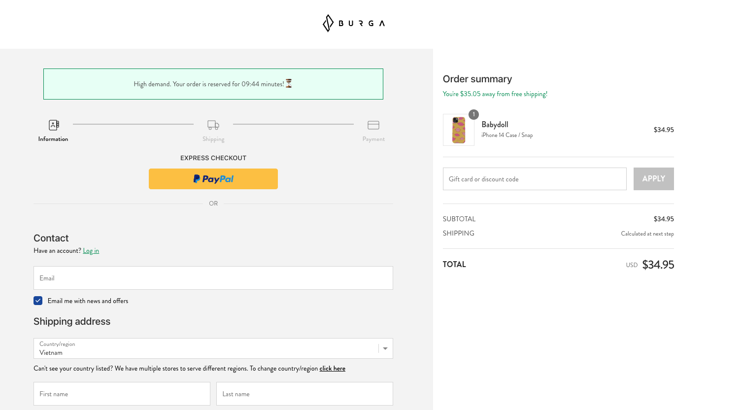Click the Payment step card icon
Screen dimensions: 742x410
click(x=373, y=125)
